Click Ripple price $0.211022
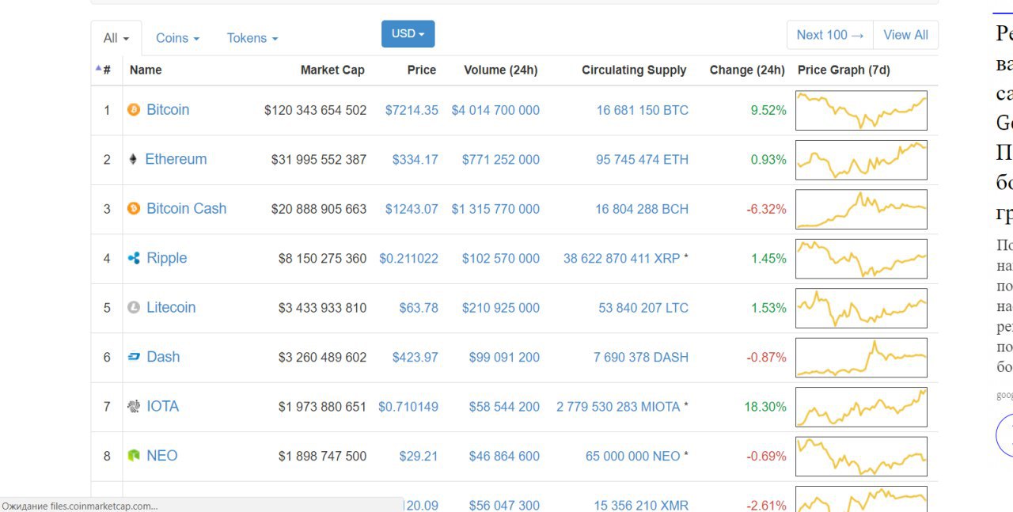Screen dimensions: 1013x512 point(408,259)
